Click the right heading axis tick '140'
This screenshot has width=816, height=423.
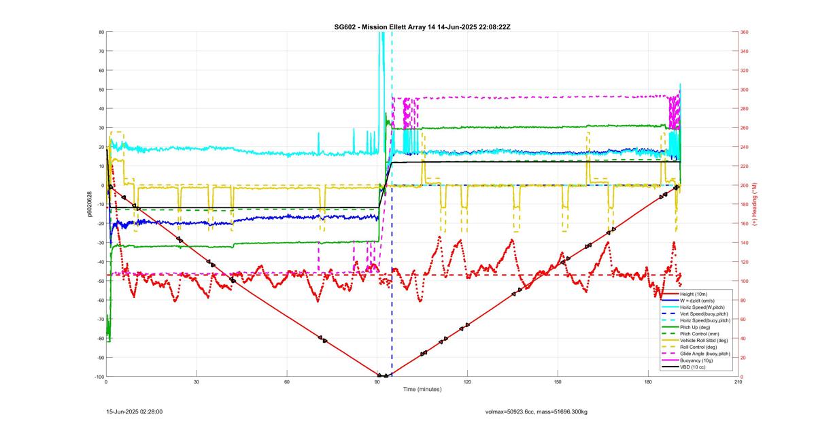click(x=745, y=243)
